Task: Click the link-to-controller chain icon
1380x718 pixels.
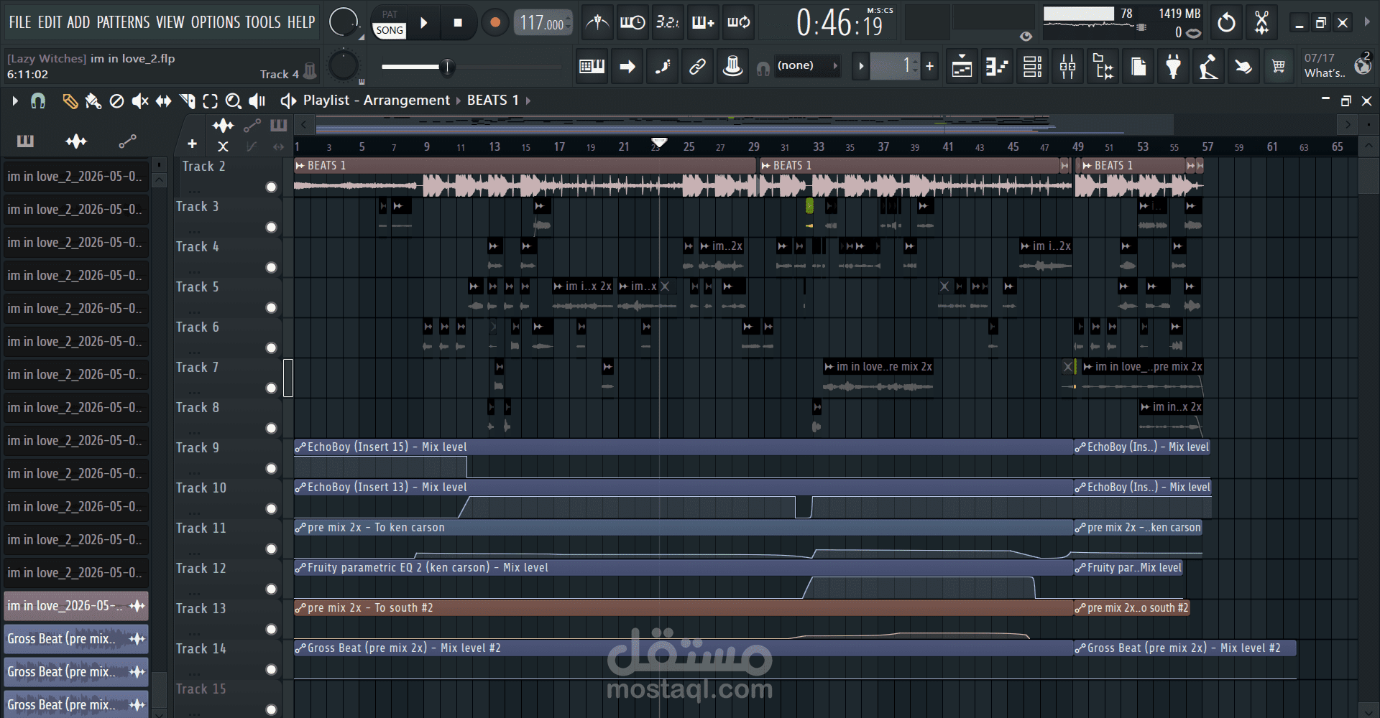Action: coord(697,67)
